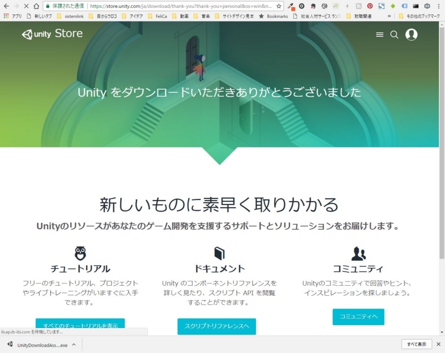Open the Bookmarks star bookmark
Viewport: 445px width, 353px height.
tap(274, 16)
